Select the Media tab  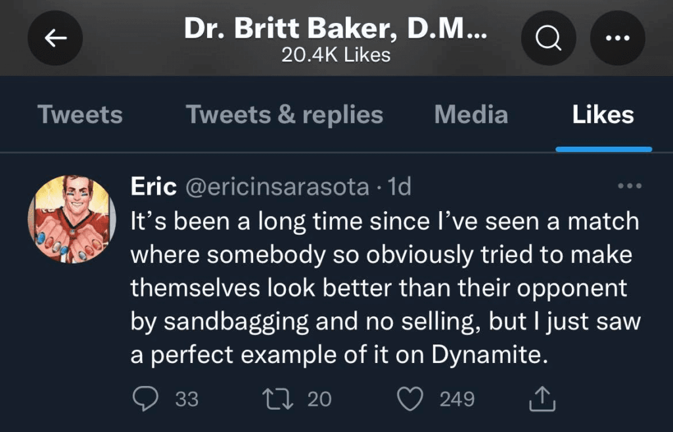(471, 114)
